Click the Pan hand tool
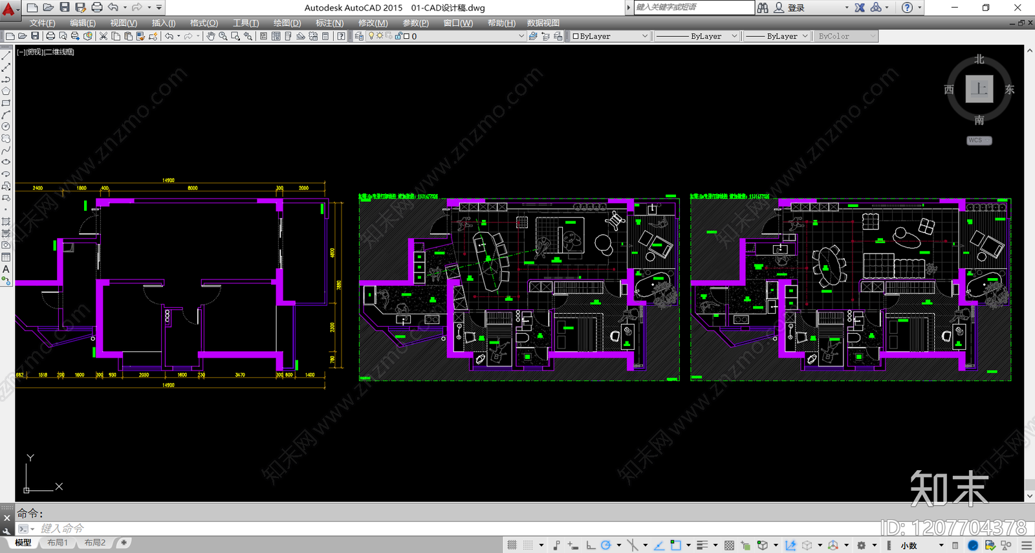This screenshot has height=553, width=1035. pyautogui.click(x=211, y=36)
